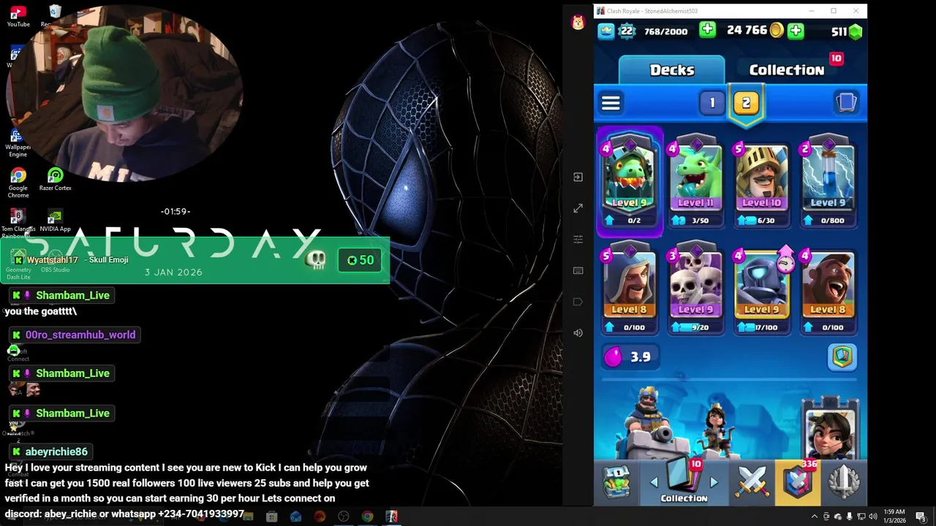Open the Shop chest nav icon
Image resolution: width=936 pixels, height=526 pixels.
616,482
